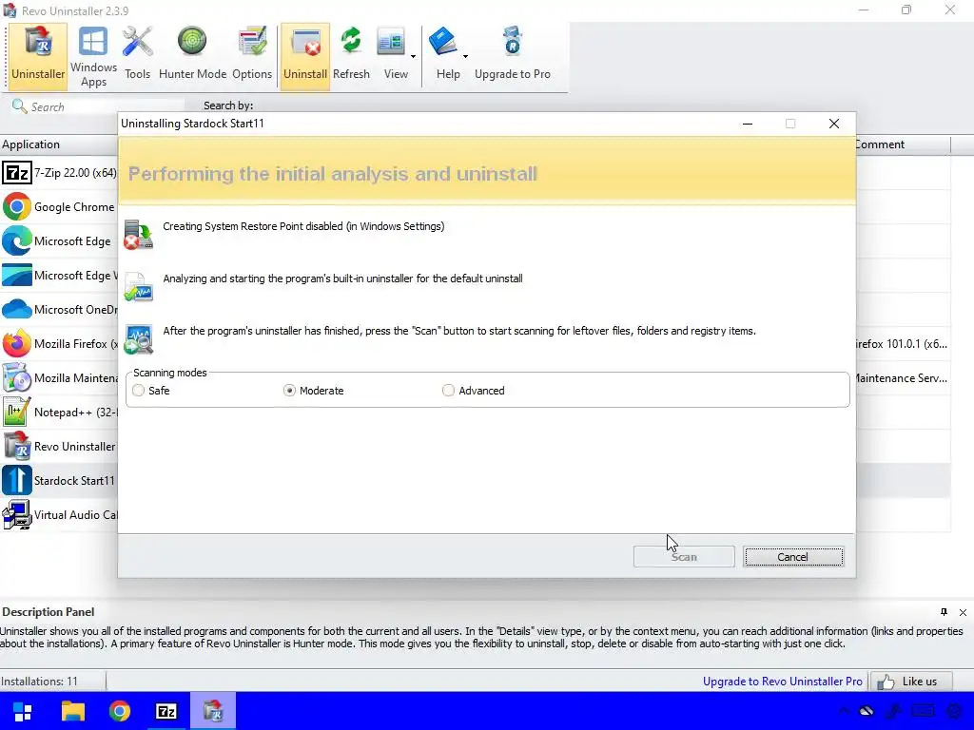This screenshot has height=730, width=974.
Task: Sort by the Comment column header
Action: [x=903, y=144]
